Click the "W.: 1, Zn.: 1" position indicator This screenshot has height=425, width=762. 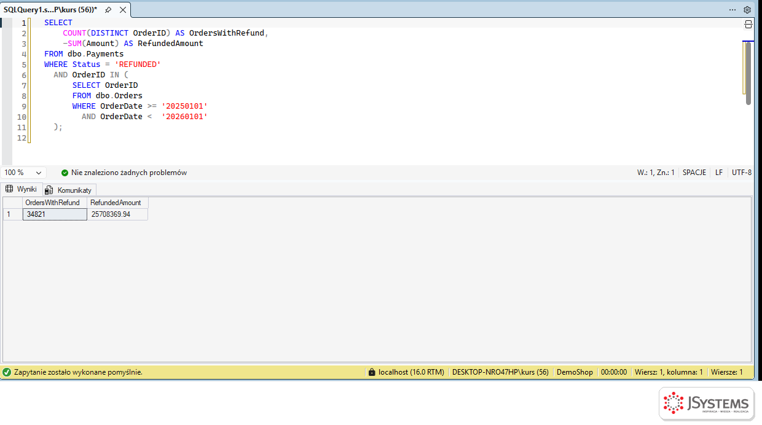656,173
